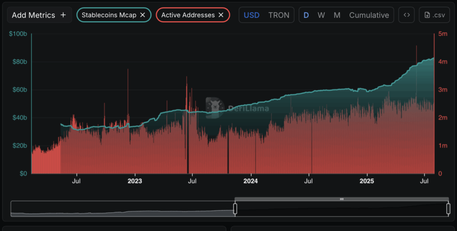
Task: Click right handle of range slider
Action: coord(448,209)
